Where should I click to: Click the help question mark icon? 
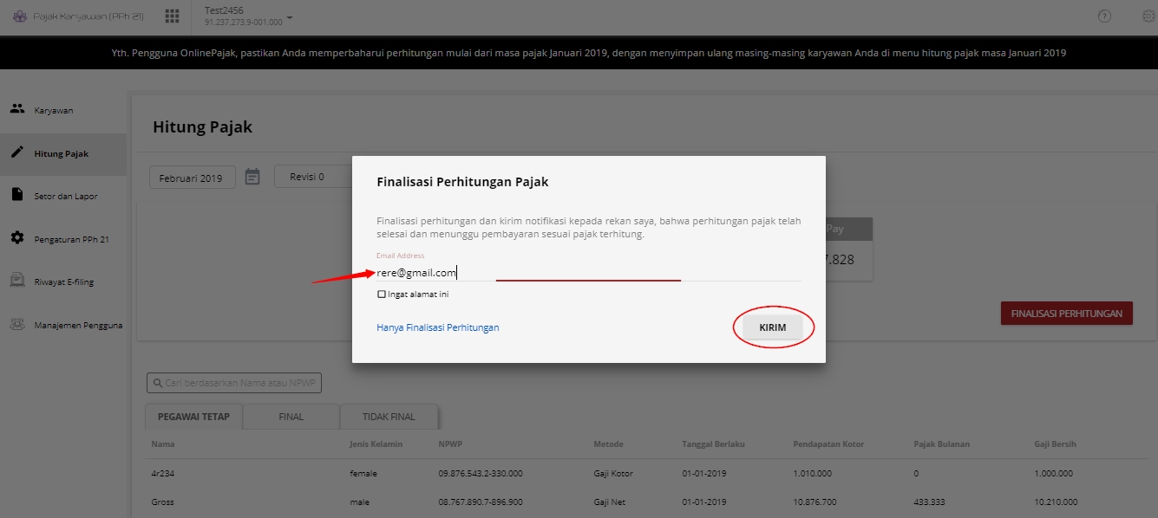tap(1104, 16)
